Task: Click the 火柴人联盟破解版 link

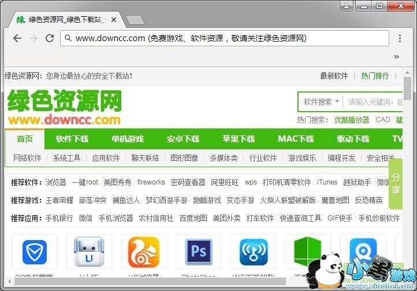Action: click(288, 200)
